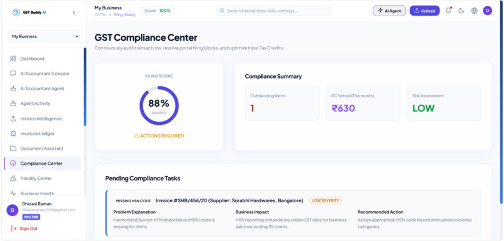The height and width of the screenshot is (241, 504).
Task: Focus the Search transactions, bills, settings field
Action: pyautogui.click(x=273, y=11)
